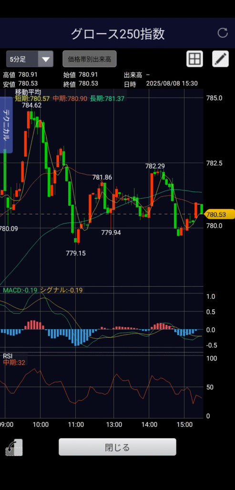Click the MACD indicator label

20,290
